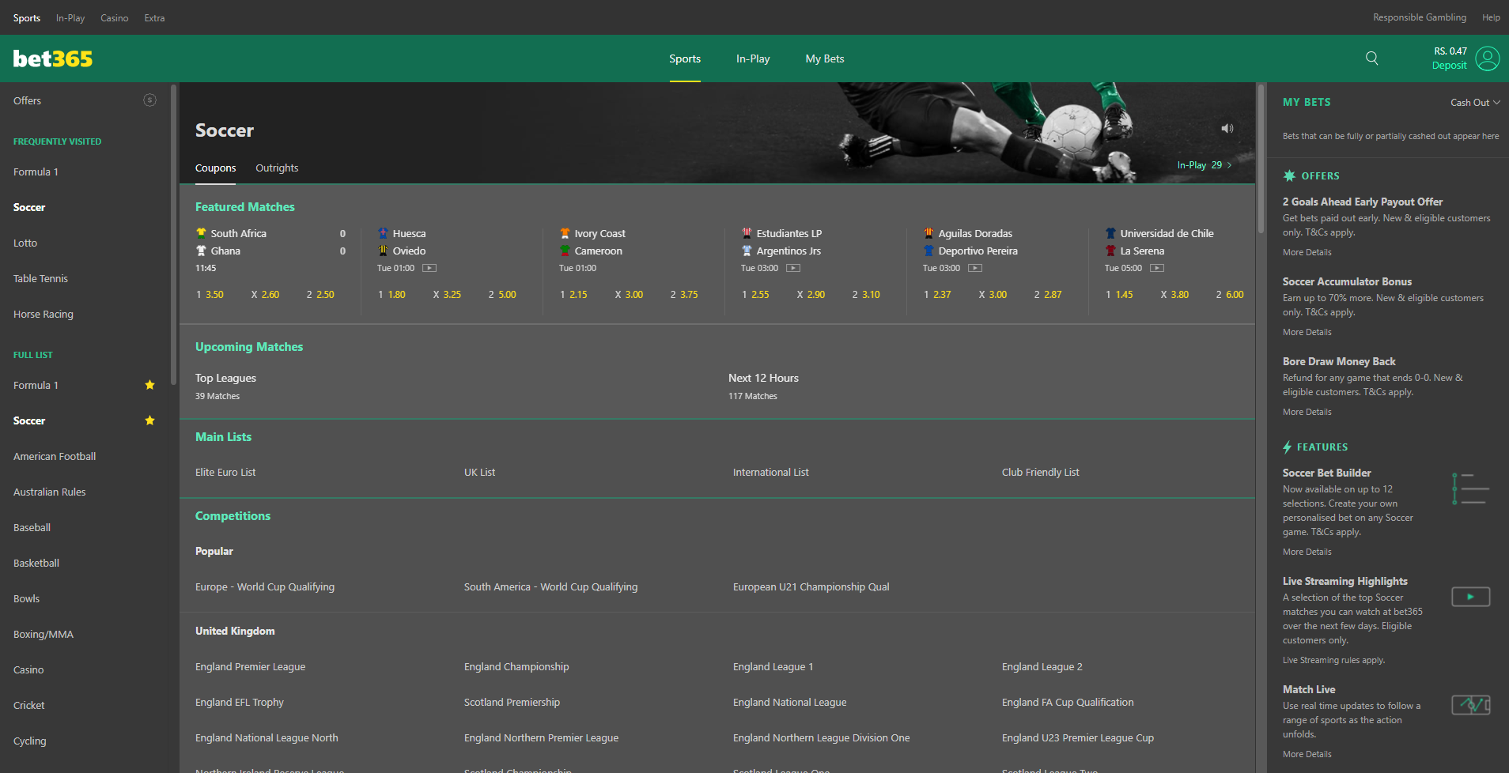Open the Elite Euro List
This screenshot has height=773, width=1509.
(x=225, y=472)
